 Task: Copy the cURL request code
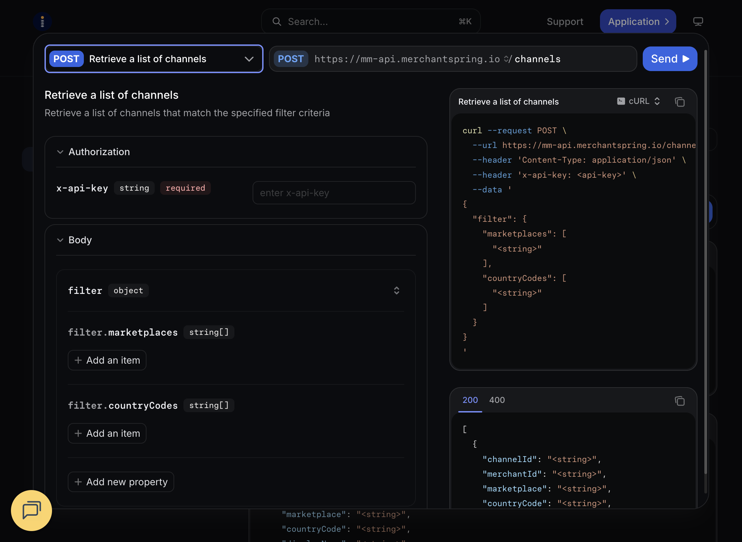680,102
